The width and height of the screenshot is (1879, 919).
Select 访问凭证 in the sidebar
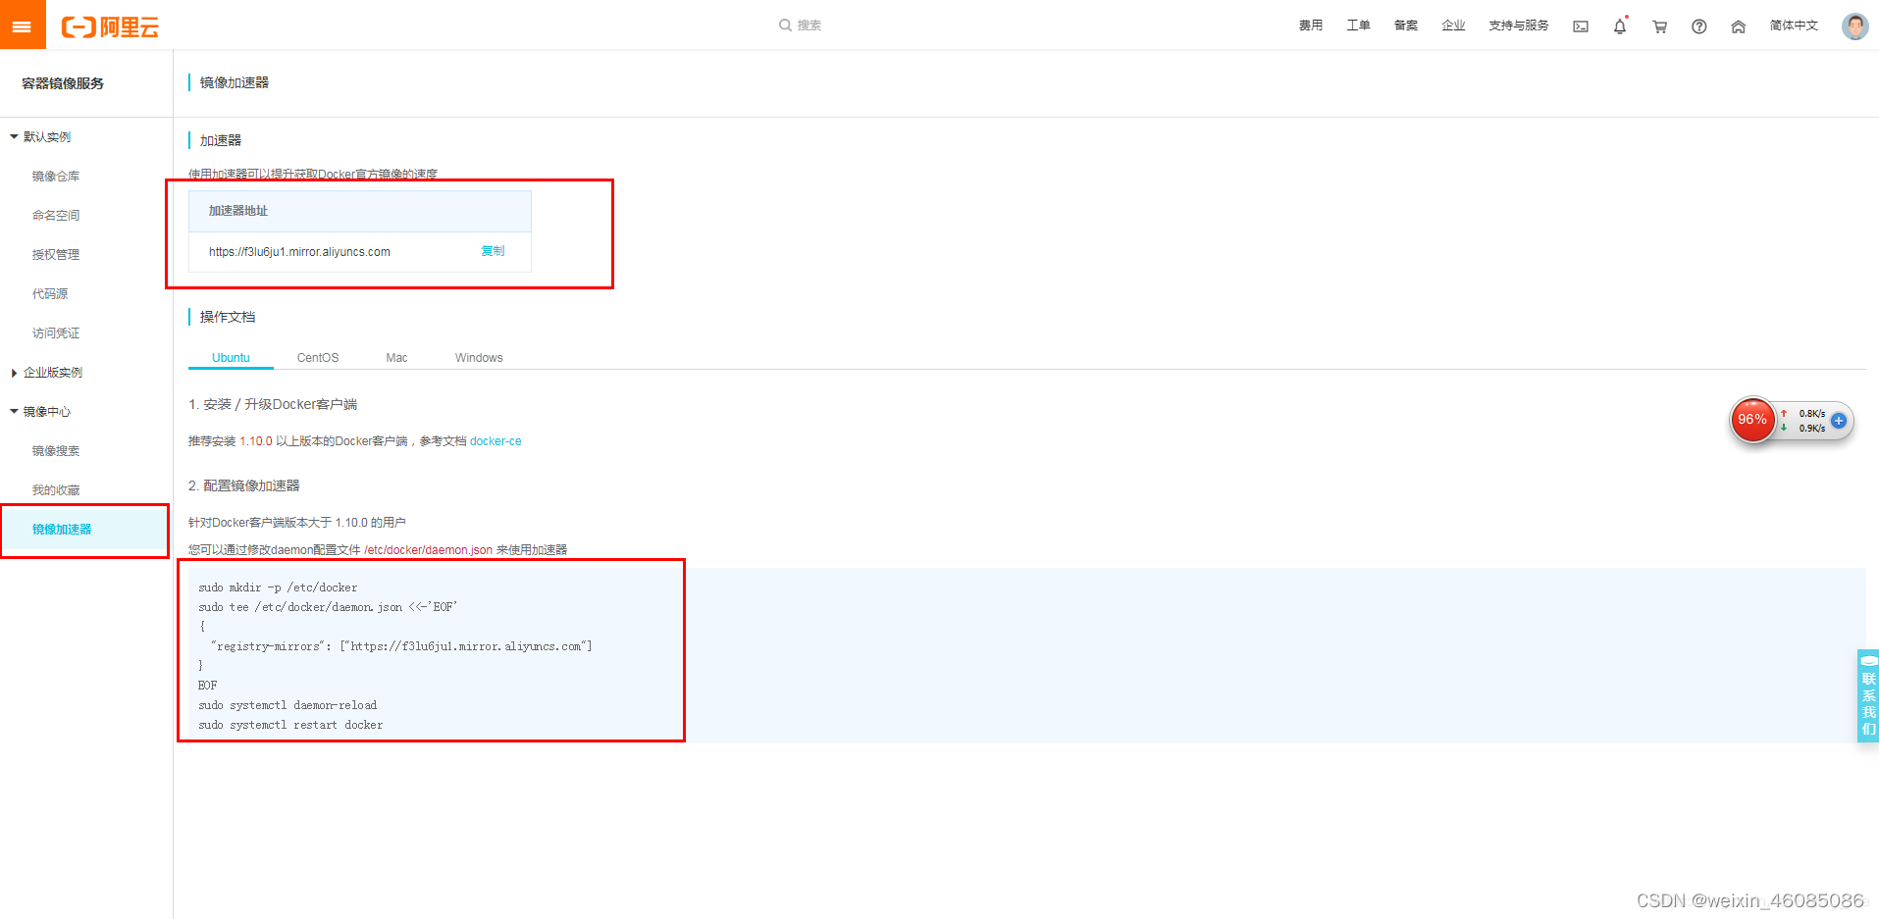[x=56, y=333]
